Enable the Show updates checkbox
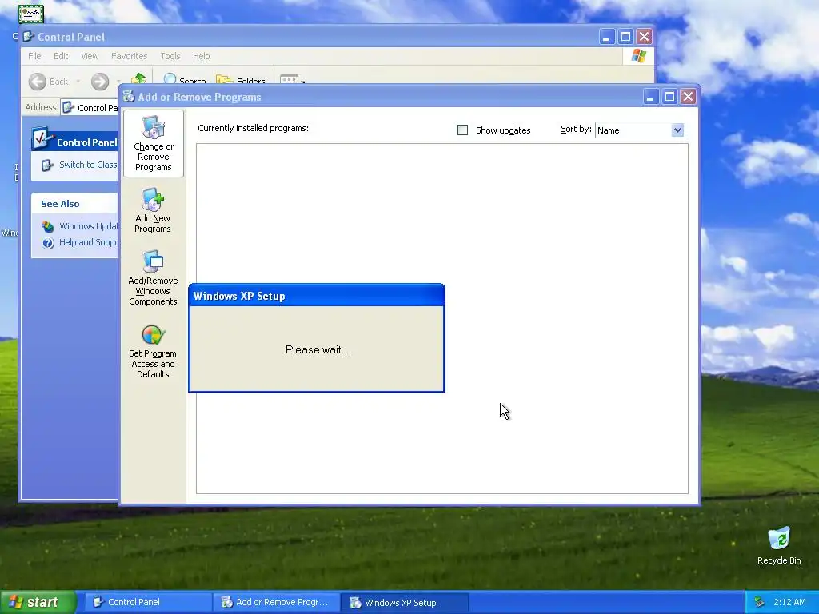This screenshot has height=614, width=819. point(463,130)
